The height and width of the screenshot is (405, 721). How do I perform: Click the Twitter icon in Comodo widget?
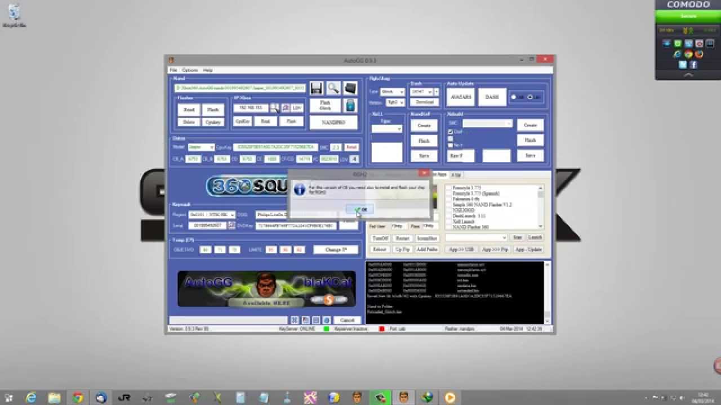pyautogui.click(x=683, y=65)
